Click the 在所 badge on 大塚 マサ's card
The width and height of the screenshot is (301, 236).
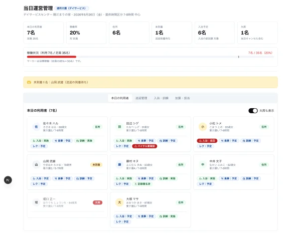tap(181, 202)
